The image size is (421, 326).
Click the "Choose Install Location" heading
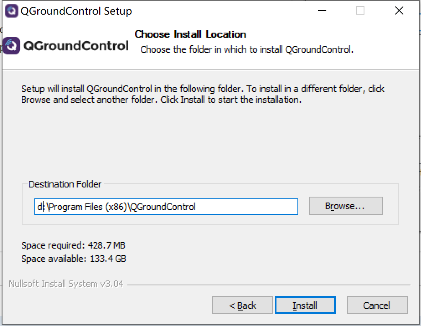190,34
